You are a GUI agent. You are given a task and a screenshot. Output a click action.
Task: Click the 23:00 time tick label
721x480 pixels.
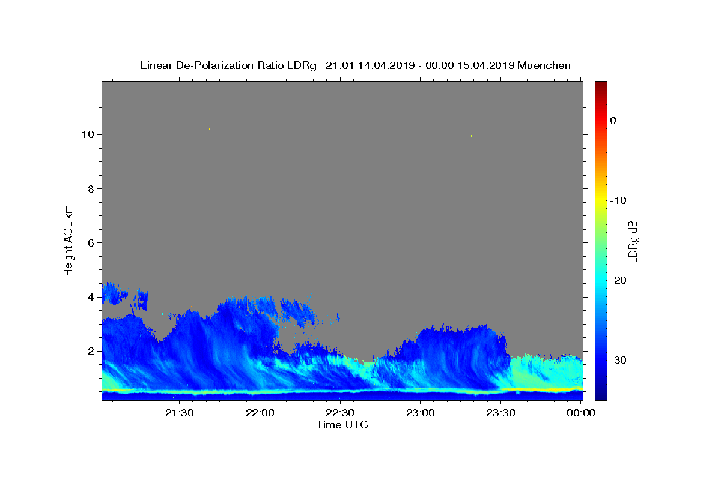420,413
